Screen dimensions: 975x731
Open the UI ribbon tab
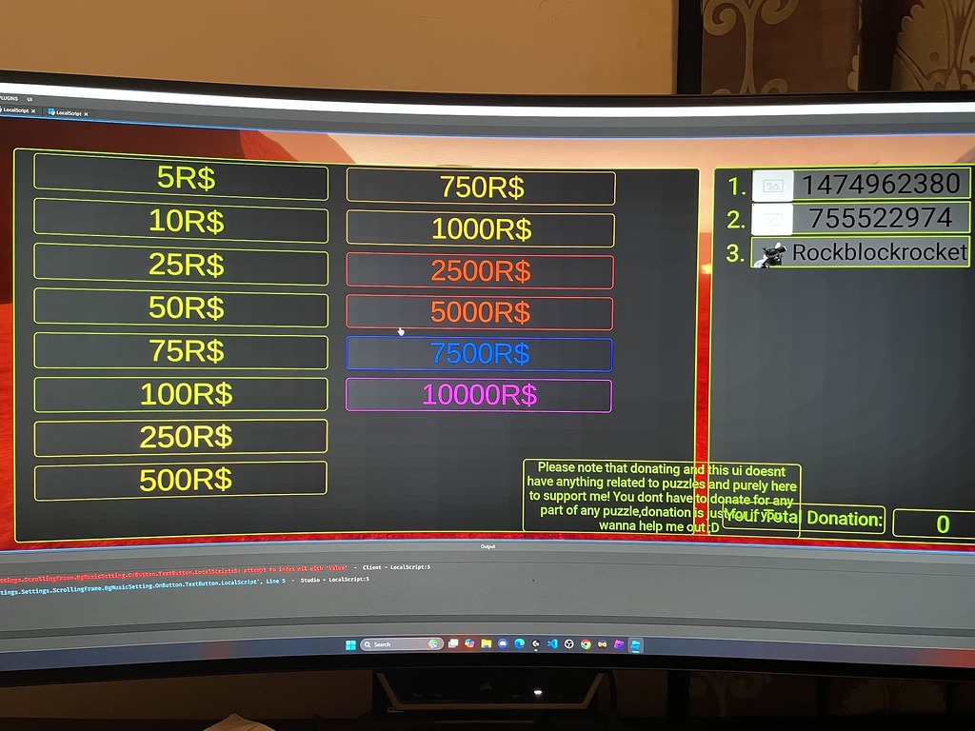[30, 99]
